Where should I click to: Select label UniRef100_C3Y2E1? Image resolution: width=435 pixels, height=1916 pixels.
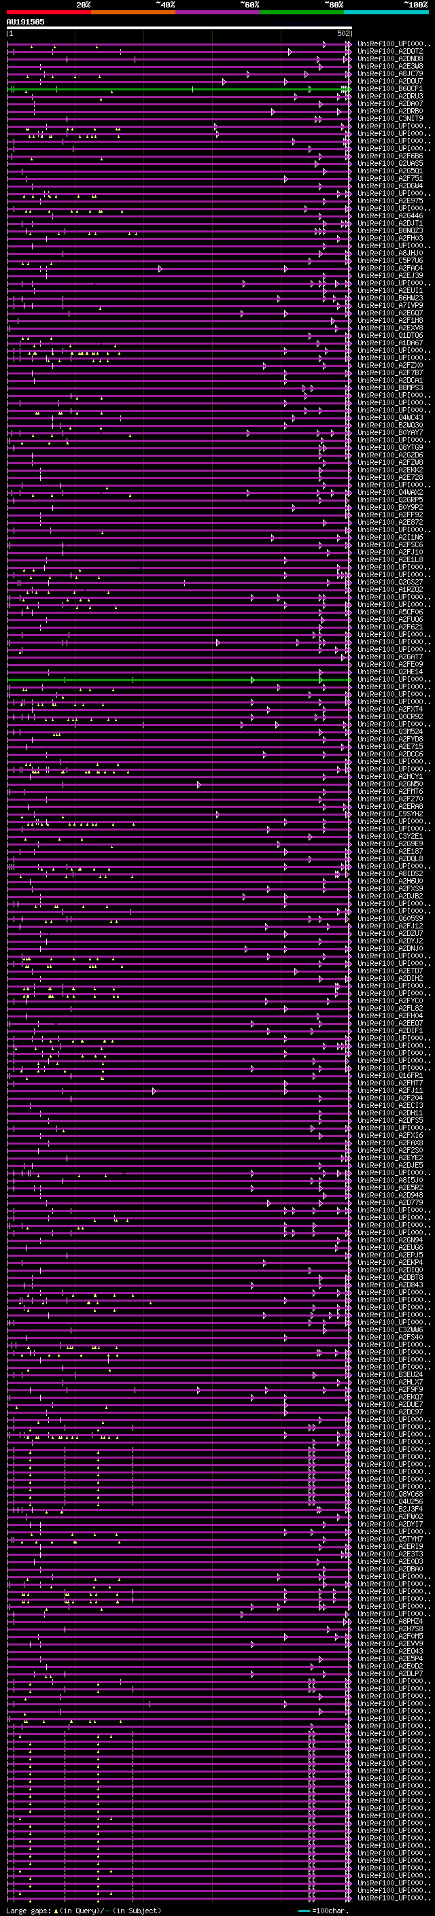point(390,836)
